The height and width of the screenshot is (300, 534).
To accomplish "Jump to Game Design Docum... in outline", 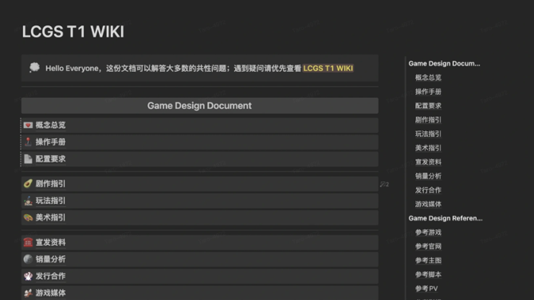I will [x=444, y=64].
